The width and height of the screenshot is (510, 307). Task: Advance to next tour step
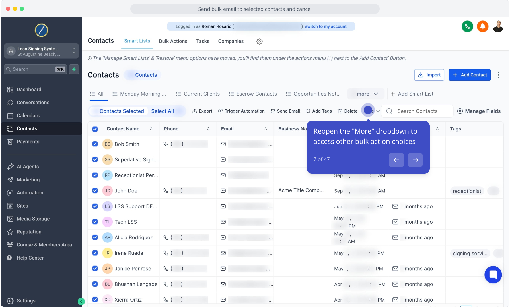415,160
